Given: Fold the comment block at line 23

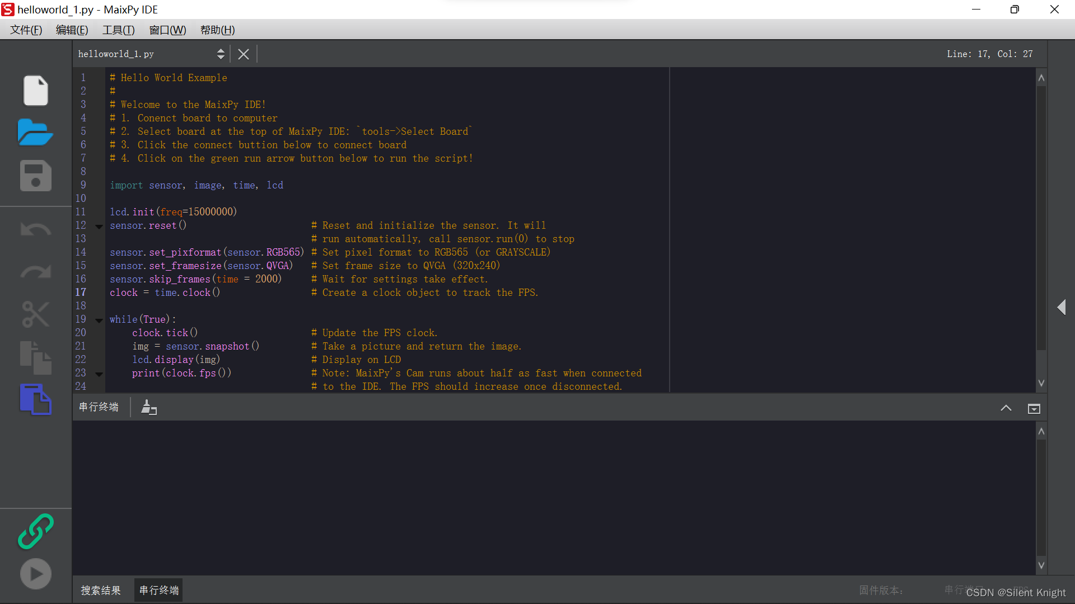Looking at the screenshot, I should coord(99,374).
